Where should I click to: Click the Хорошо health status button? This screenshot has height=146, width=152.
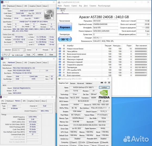[x=65, y=27]
